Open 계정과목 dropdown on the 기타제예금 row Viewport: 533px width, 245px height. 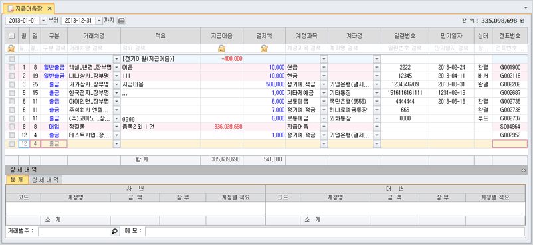(324, 93)
